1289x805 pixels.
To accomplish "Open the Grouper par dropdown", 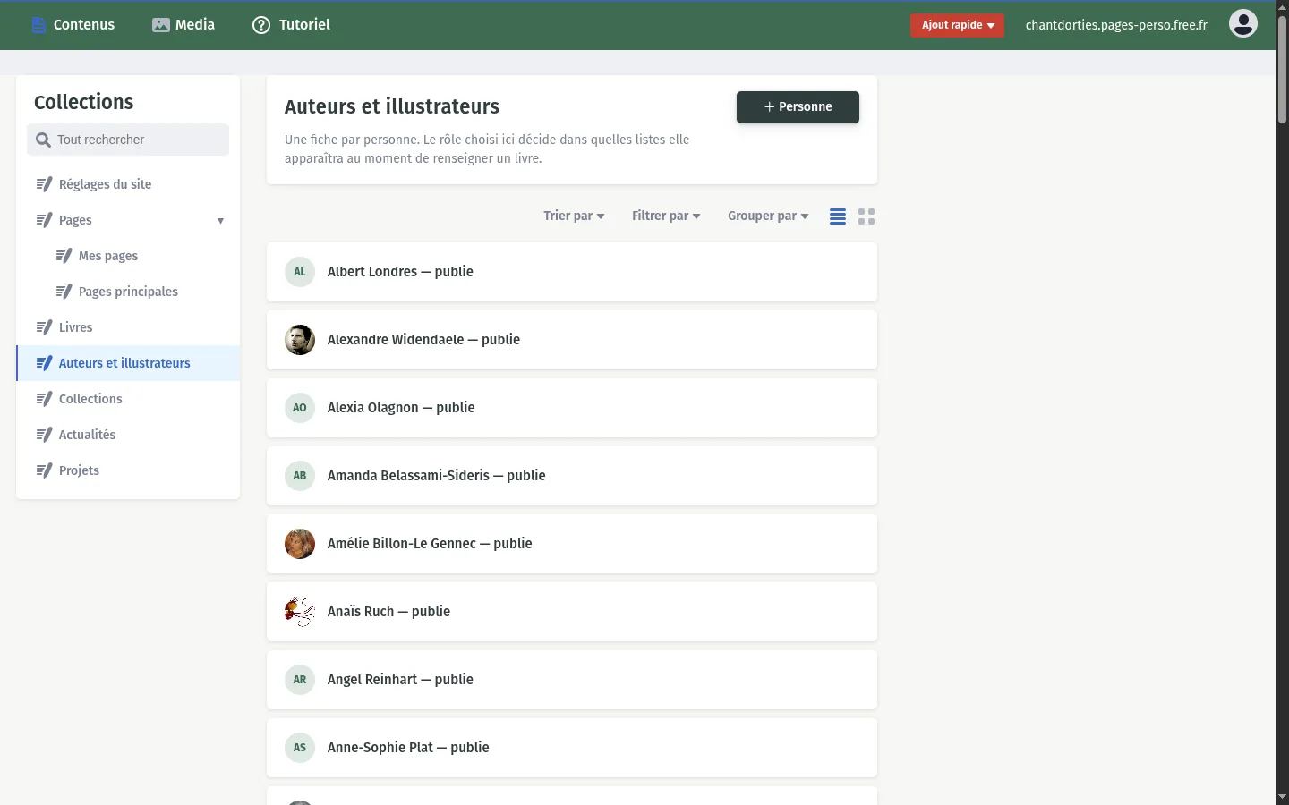I will pos(768,216).
